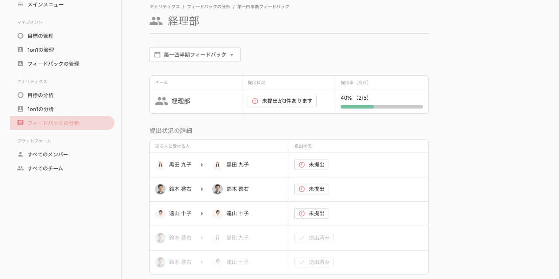
Task: Click the hamburger icon beside メインメニュー
Action: click(x=20, y=4)
